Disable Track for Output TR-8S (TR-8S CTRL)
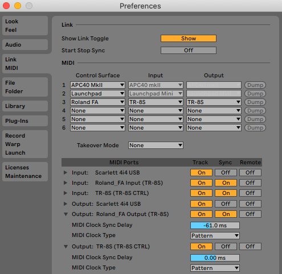 tap(201, 247)
